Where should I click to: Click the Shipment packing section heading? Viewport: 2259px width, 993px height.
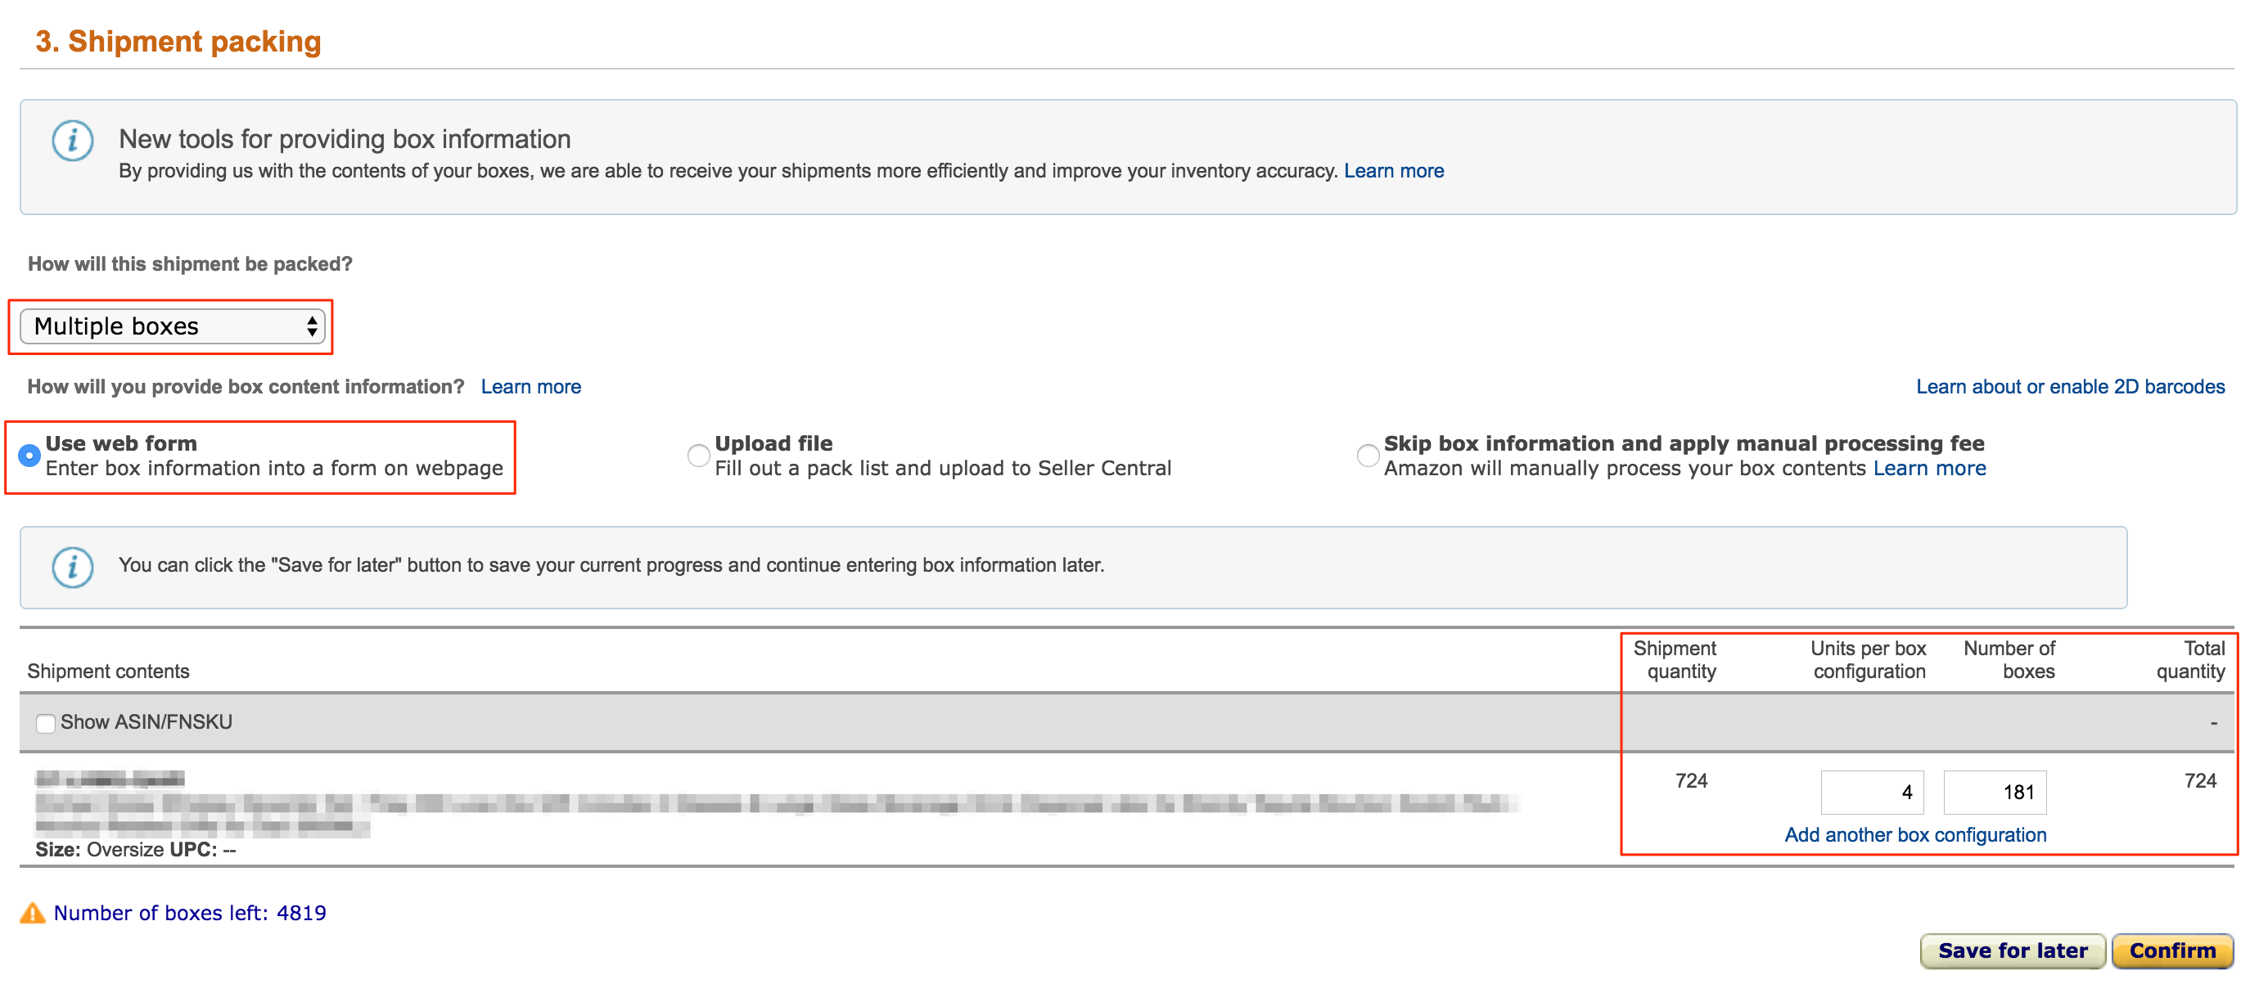(178, 41)
